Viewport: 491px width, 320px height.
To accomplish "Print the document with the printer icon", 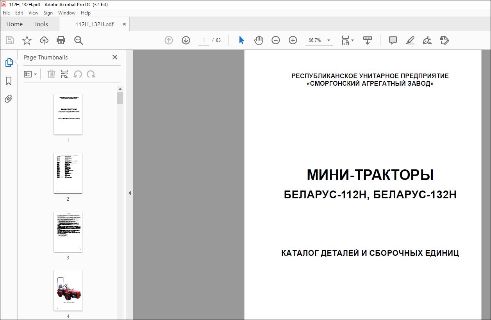I will pyautogui.click(x=61, y=40).
